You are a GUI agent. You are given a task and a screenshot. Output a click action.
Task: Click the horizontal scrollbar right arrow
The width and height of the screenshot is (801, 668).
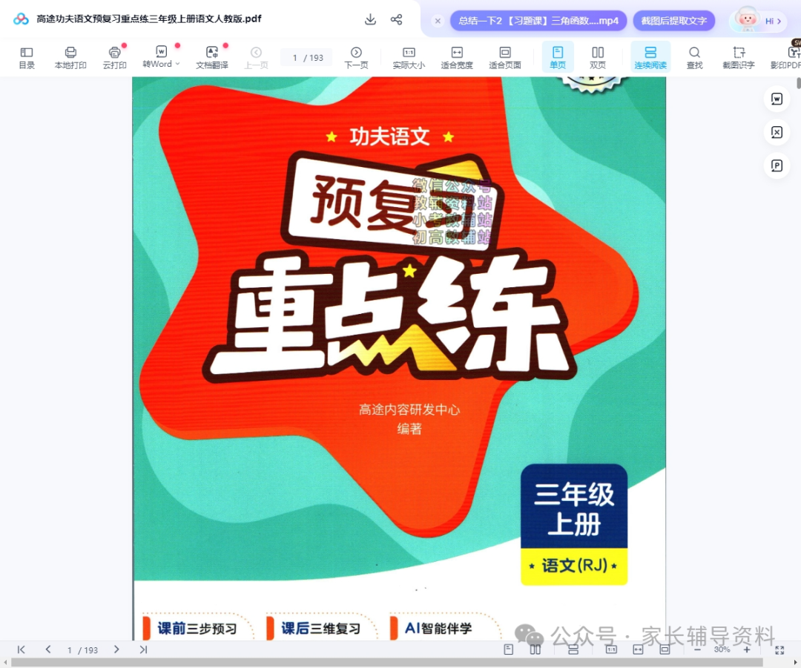click(x=794, y=662)
